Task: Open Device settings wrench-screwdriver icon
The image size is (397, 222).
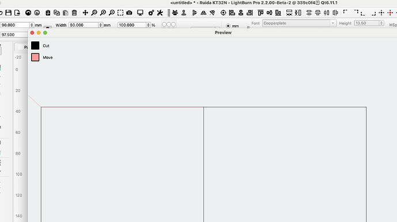Action: coord(160,13)
